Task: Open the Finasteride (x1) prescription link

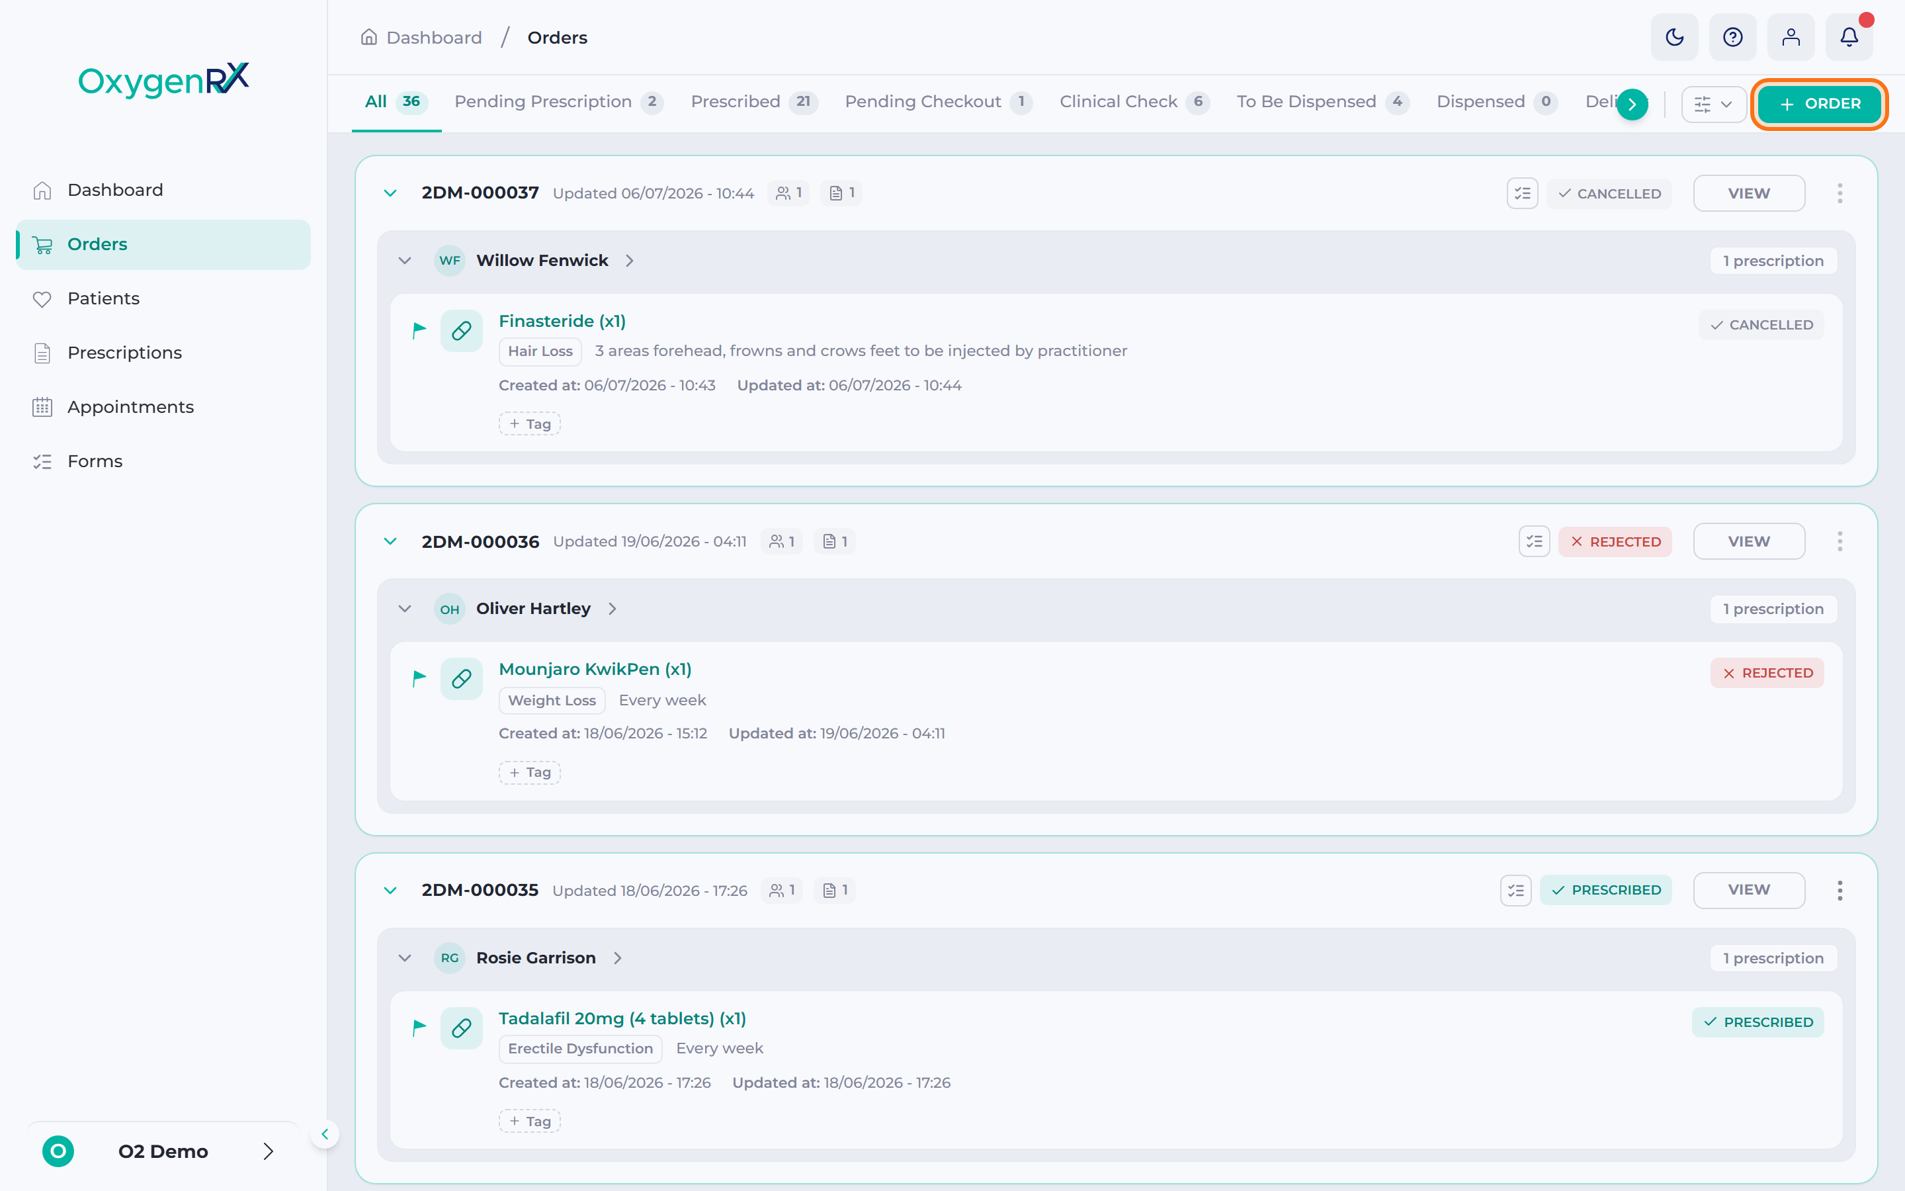Action: 562,322
